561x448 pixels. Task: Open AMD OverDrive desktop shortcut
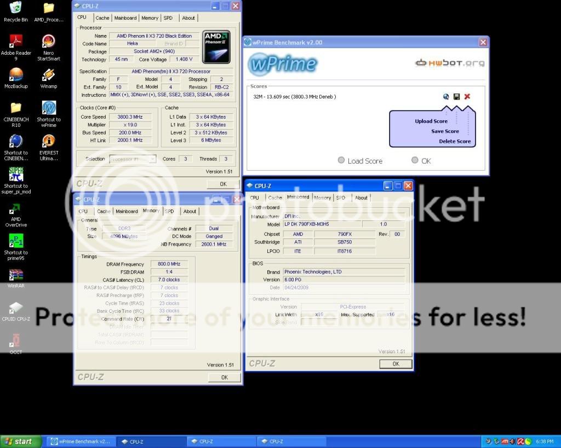tap(16, 214)
